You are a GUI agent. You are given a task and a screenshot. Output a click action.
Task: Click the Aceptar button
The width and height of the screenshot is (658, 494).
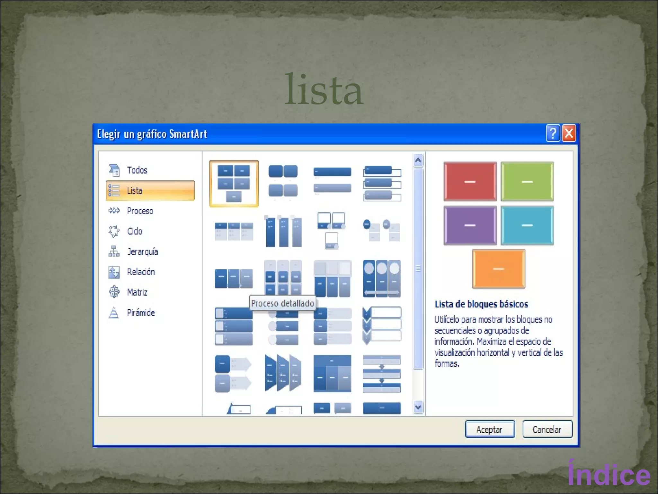(490, 429)
